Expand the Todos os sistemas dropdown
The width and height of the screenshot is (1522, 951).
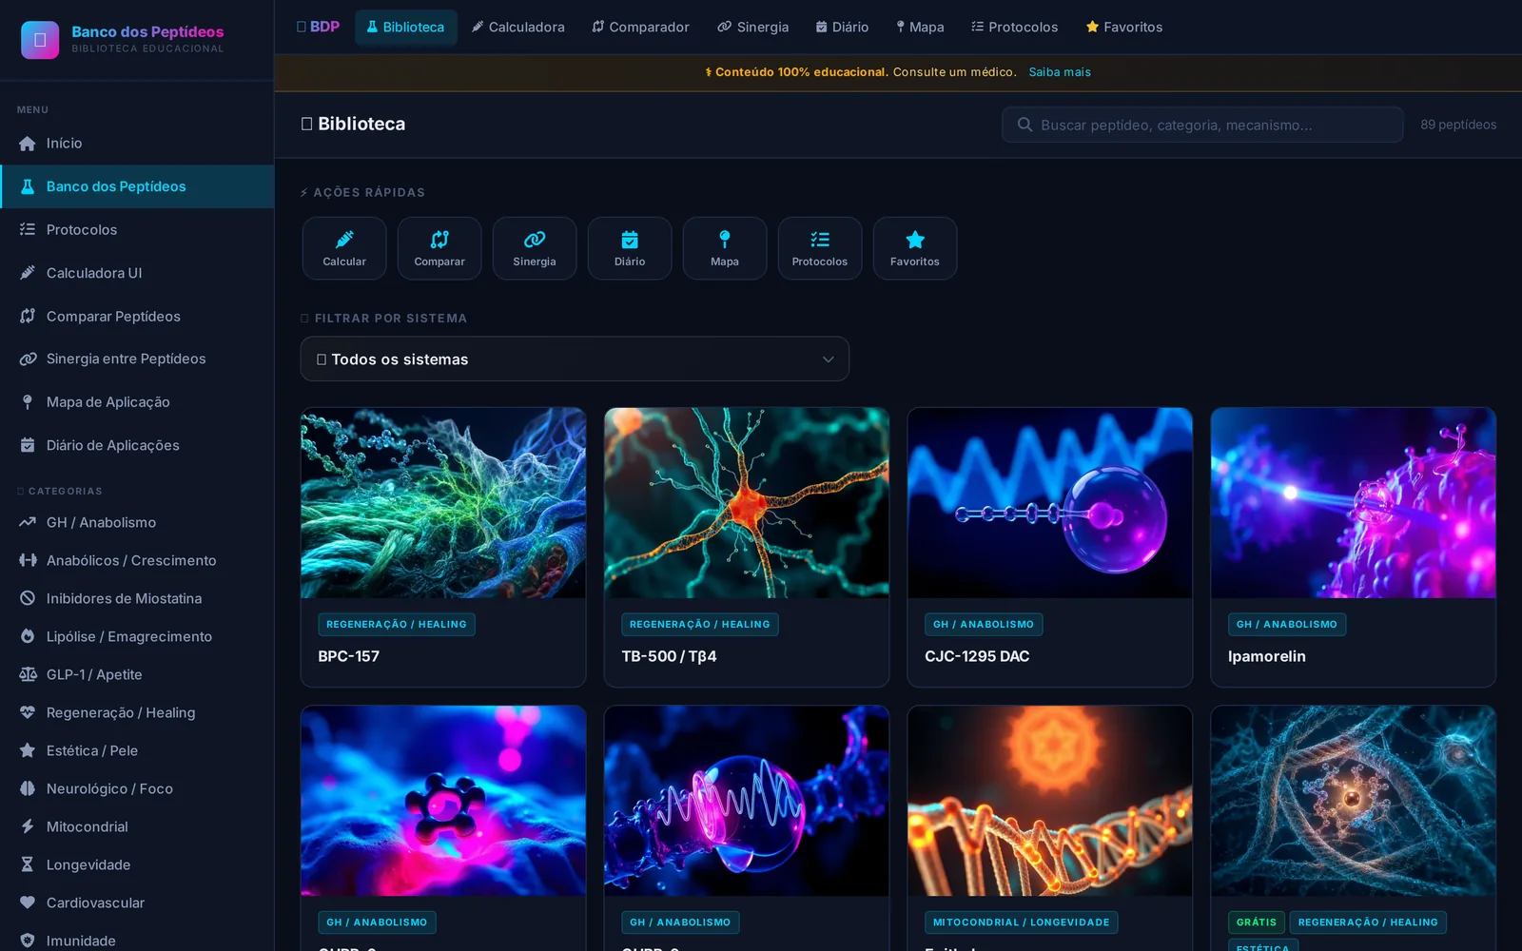[575, 359]
